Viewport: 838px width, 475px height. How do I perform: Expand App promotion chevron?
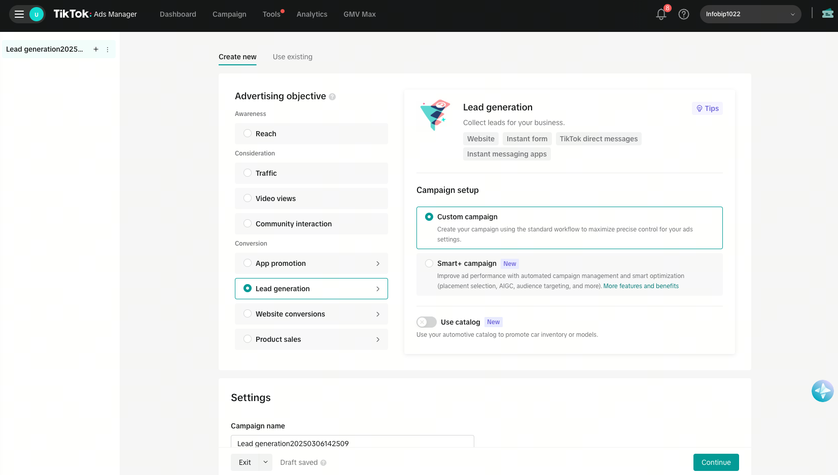pos(378,263)
